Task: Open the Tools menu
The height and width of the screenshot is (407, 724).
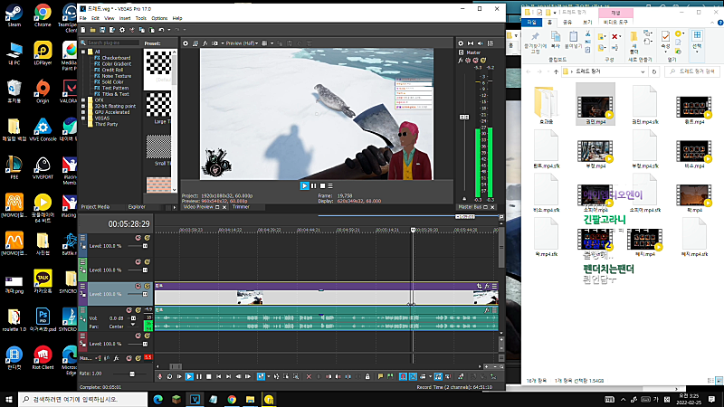Action: [141, 18]
